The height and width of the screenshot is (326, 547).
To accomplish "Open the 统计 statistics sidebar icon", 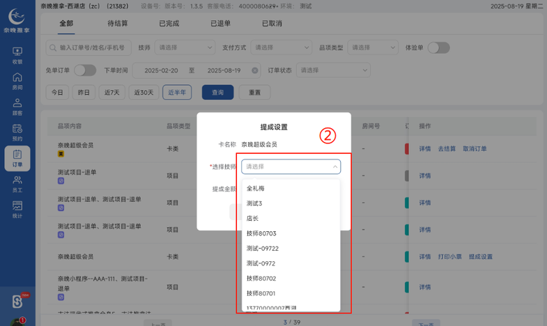I will 17,210.
